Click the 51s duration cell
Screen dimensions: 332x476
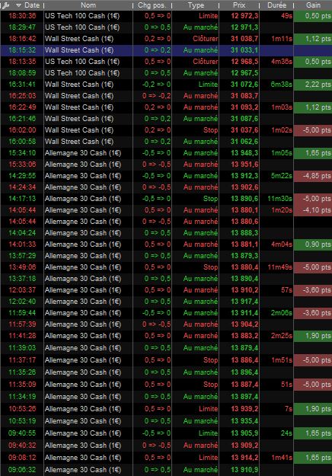tap(286, 385)
